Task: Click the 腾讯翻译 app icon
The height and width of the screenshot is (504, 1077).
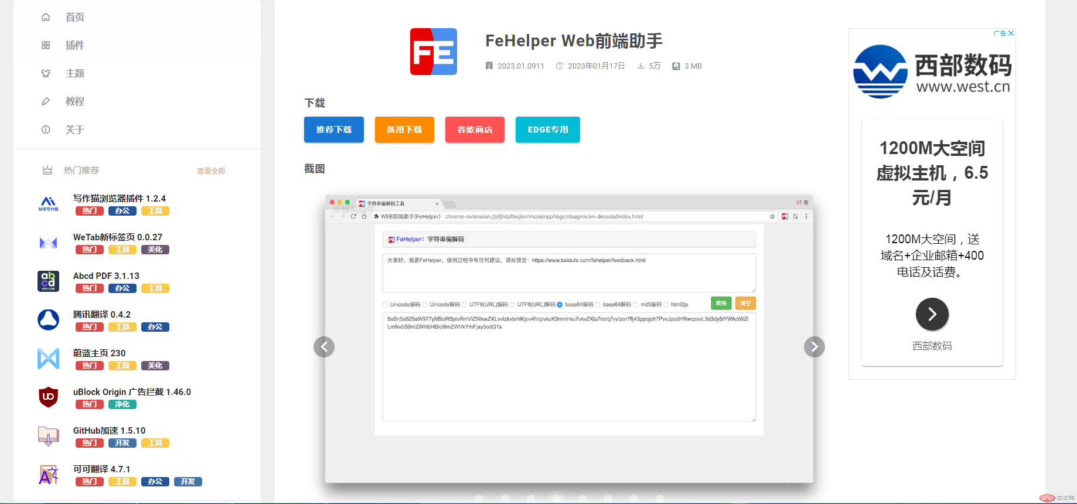Action: [49, 320]
